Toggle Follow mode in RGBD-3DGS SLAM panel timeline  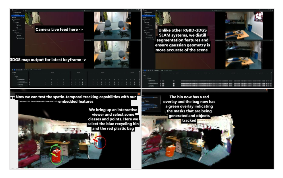click(x=145, y=70)
